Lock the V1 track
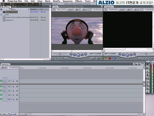This screenshot has width=154, height=116. pyautogui.click(x=13, y=81)
